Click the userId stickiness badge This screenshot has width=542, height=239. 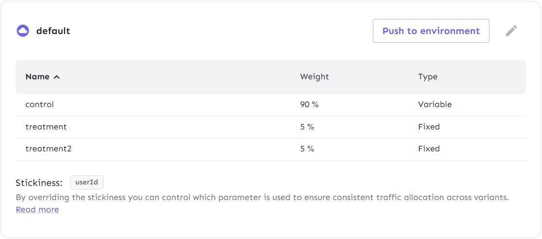87,182
